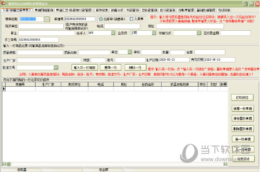Select the grid row pointer arrow

[x=4, y=89]
